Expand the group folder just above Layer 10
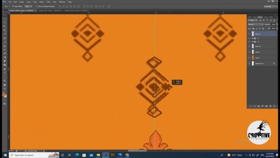The image size is (280, 158). coord(252,42)
